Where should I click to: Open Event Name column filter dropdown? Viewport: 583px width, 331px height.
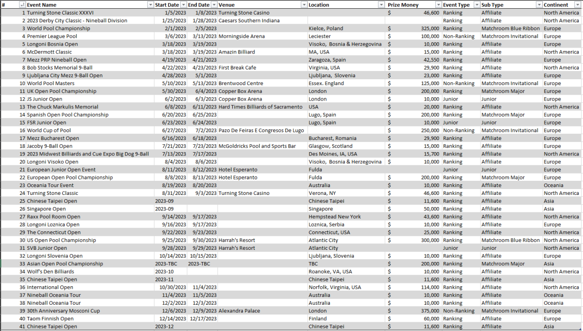pos(150,5)
